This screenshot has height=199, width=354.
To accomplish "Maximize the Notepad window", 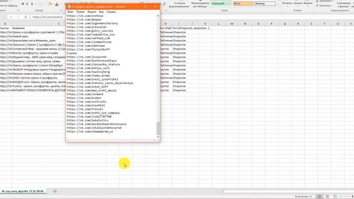I will pos(145,7).
